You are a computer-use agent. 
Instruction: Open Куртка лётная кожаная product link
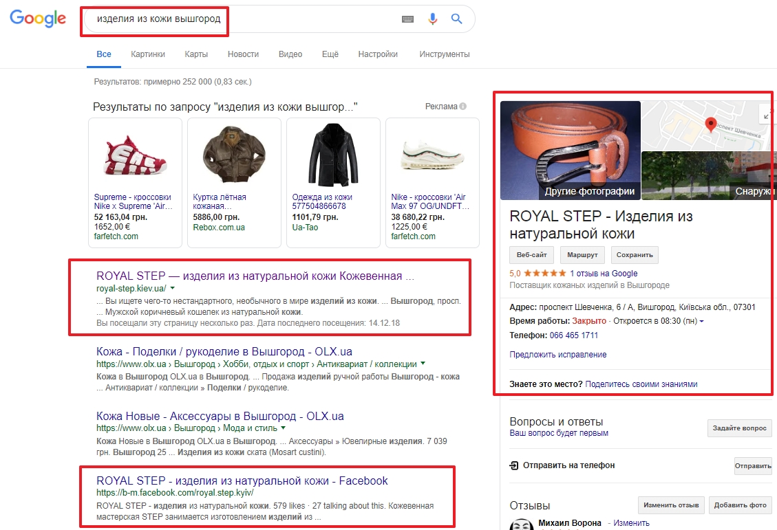(x=220, y=201)
